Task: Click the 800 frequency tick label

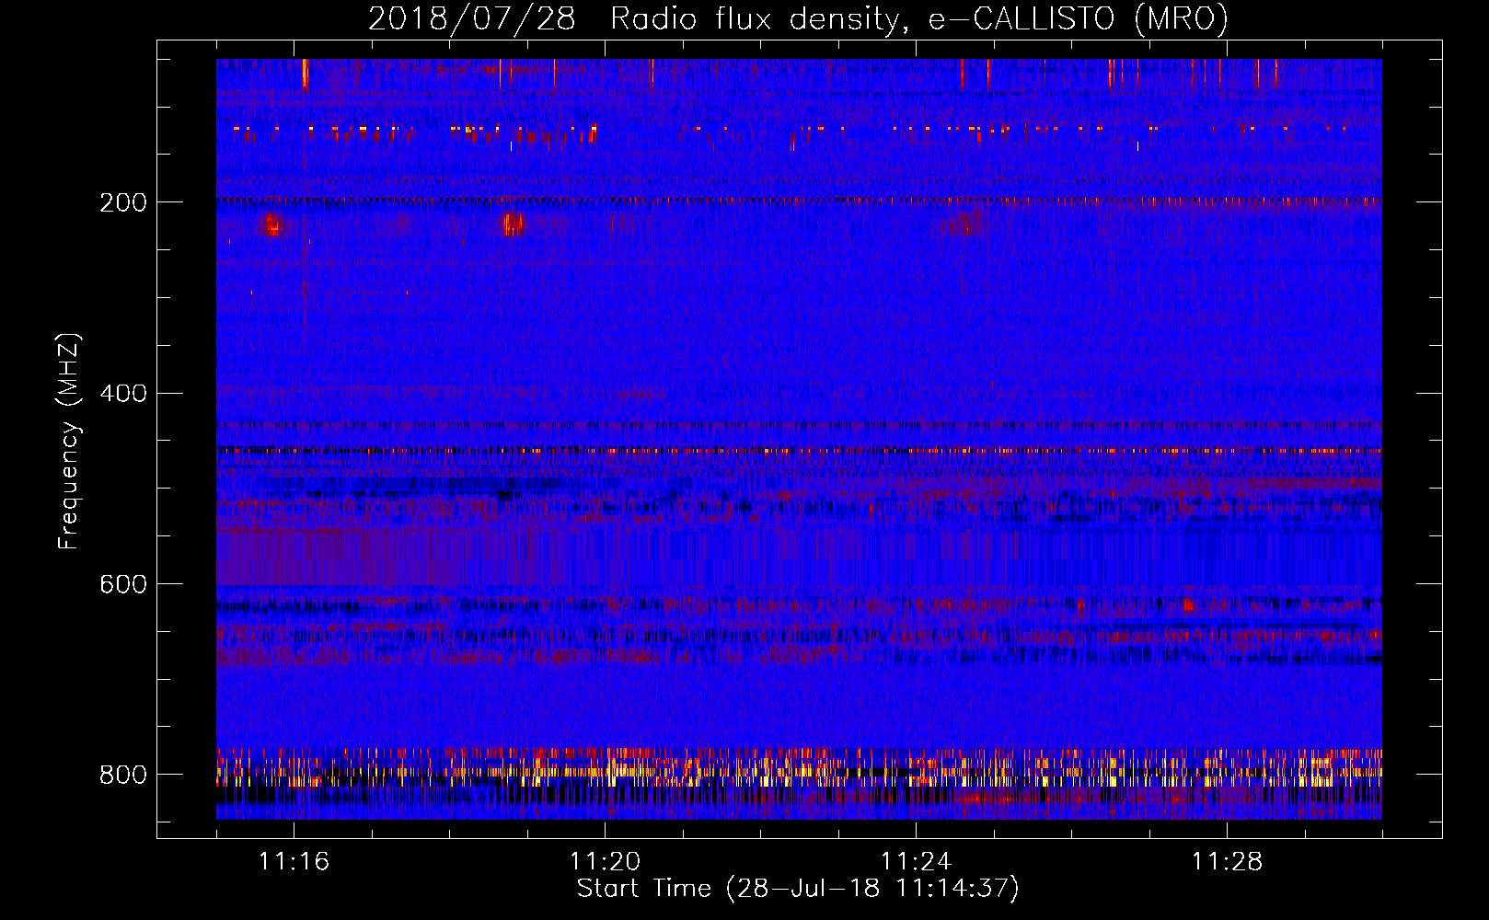Action: 123,776
